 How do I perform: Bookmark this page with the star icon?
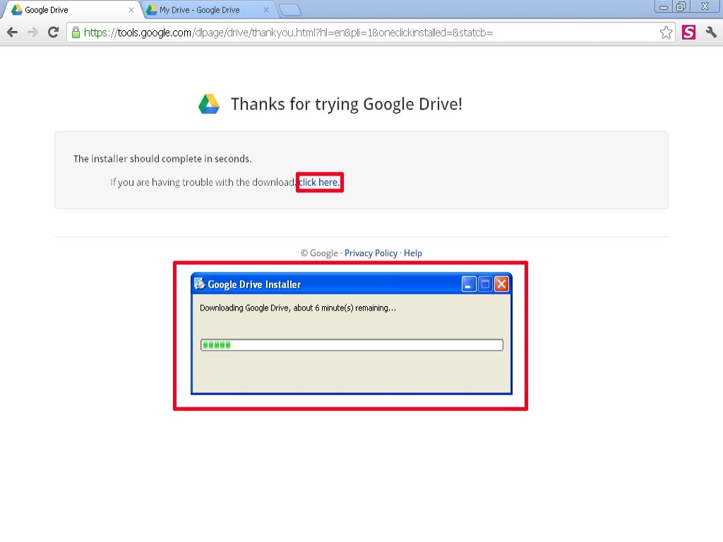point(666,32)
